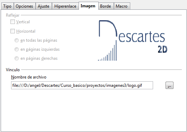This screenshot has height=132, width=187.
Task: Open file browser with the '...' button
Action: [169, 85]
